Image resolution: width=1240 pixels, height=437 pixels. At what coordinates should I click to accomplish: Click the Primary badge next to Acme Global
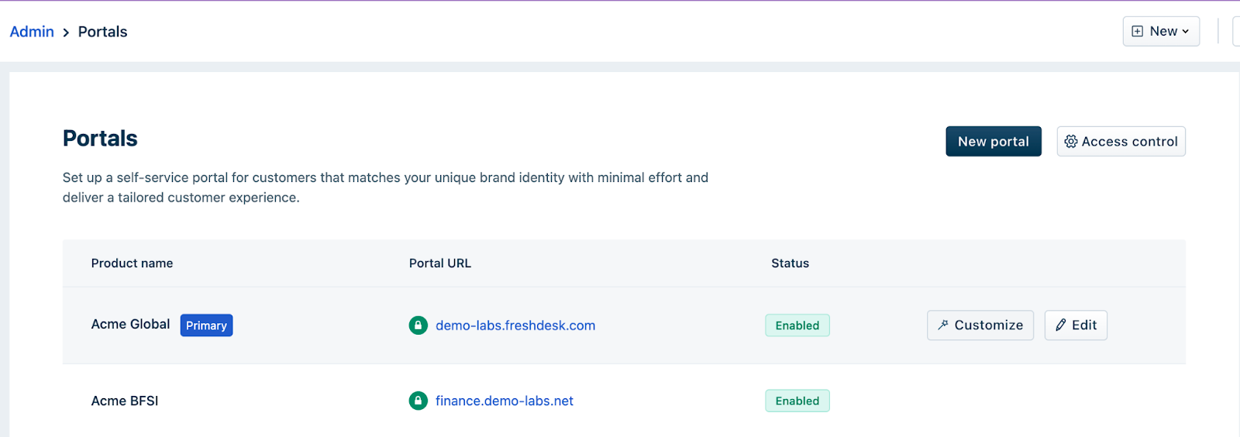[x=206, y=325]
